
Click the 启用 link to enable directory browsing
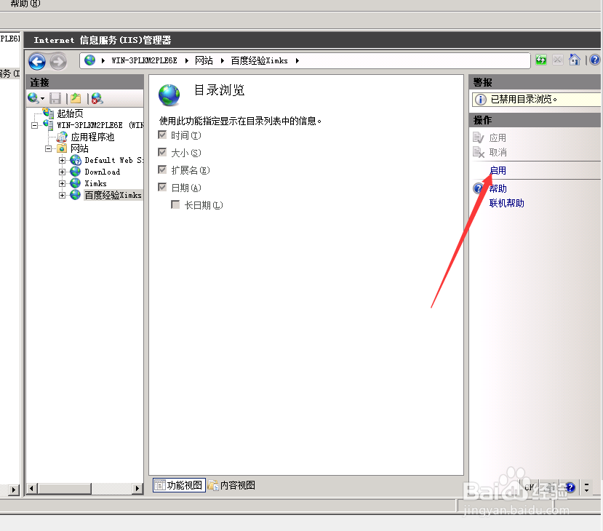pyautogui.click(x=498, y=169)
